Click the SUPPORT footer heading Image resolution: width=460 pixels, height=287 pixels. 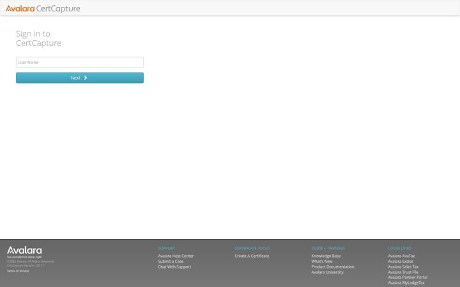pos(167,248)
